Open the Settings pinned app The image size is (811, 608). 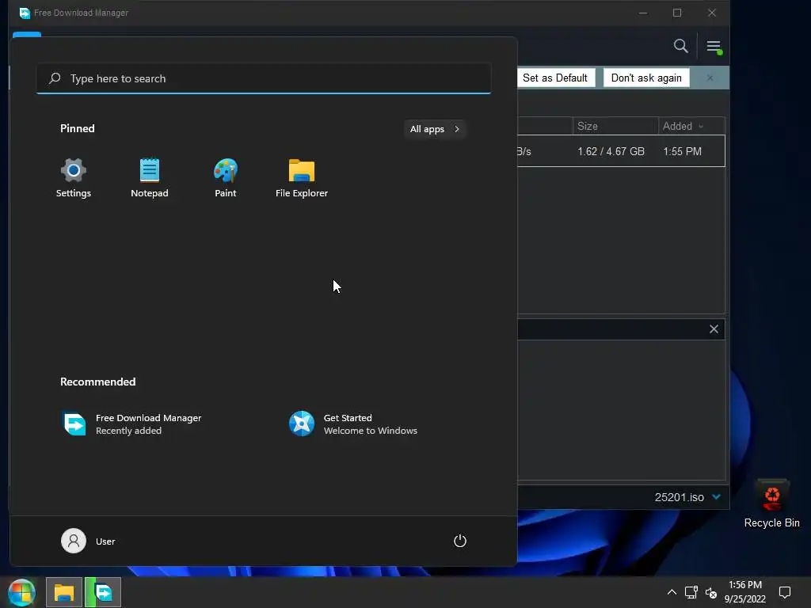point(74,178)
